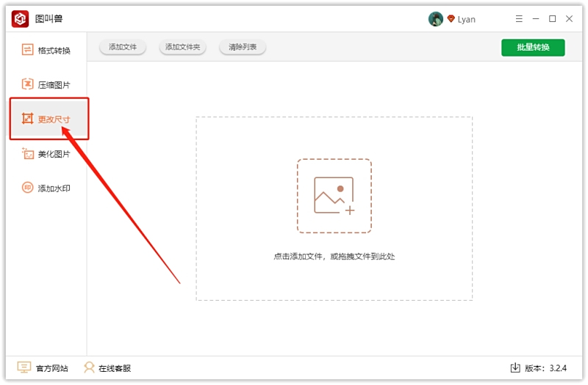Go to the 添加水印 watermark section
The width and height of the screenshot is (588, 385).
tap(46, 188)
